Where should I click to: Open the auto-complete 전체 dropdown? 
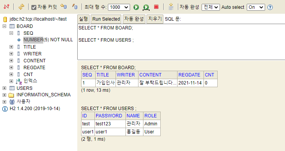click(x=211, y=7)
